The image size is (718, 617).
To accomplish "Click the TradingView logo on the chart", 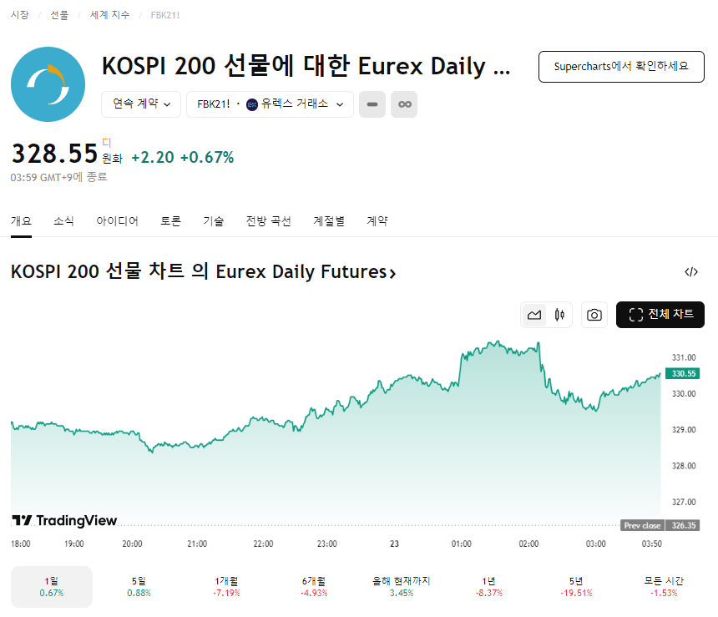I will 64,520.
